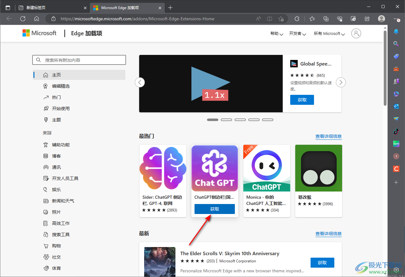Viewport: 405px width, 277px height.
Task: Click the sidebar notification bell icon
Action: click(396, 32)
